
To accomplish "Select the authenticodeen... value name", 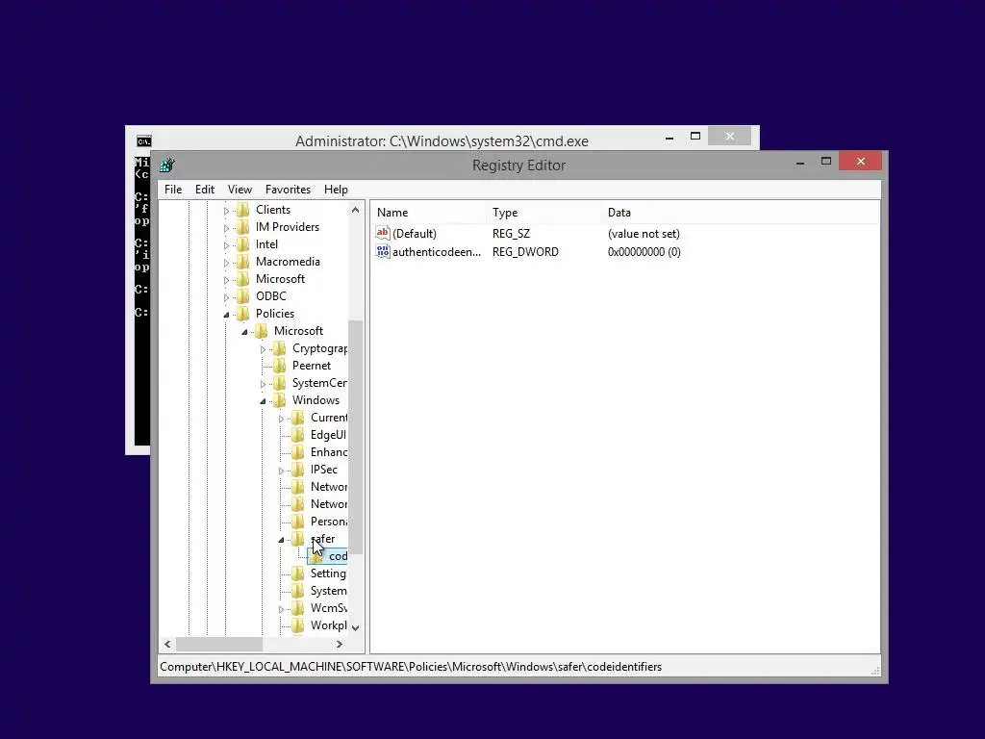I will pos(437,251).
